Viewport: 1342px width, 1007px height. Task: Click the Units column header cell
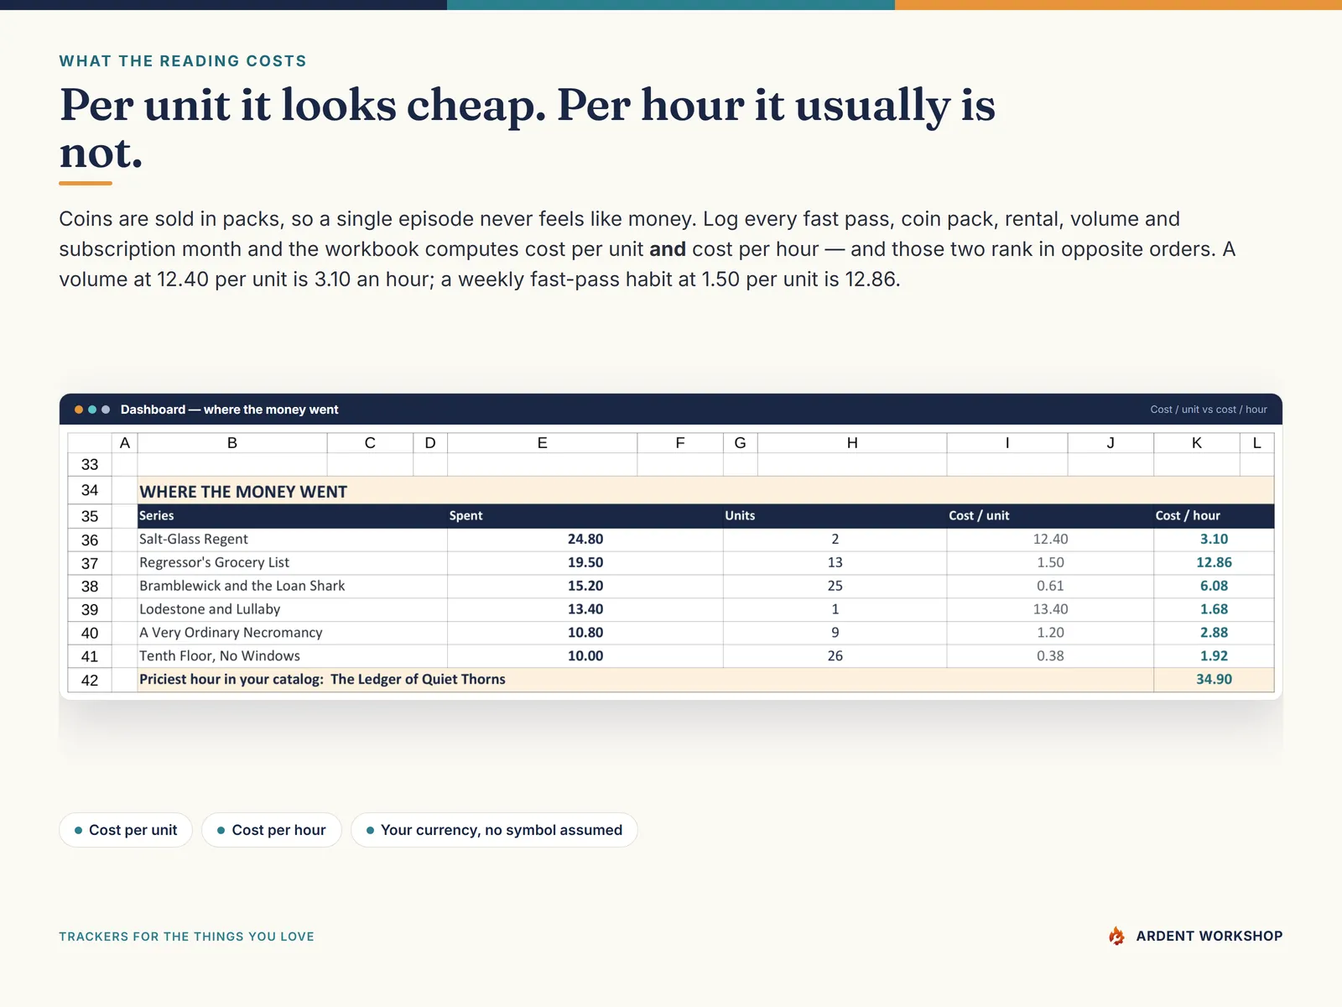tap(835, 516)
